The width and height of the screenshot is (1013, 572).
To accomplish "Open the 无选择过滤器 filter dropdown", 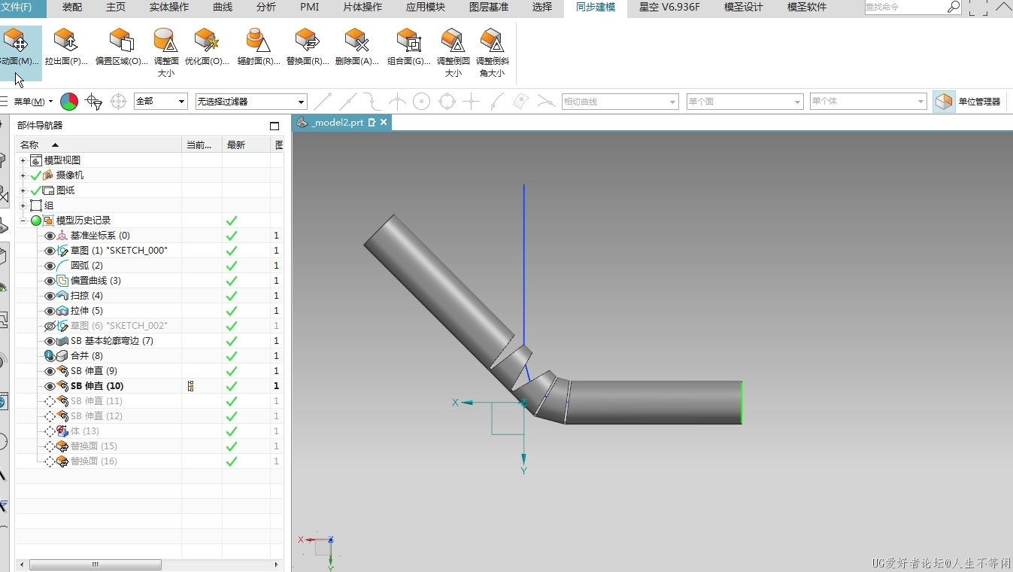I will click(251, 102).
